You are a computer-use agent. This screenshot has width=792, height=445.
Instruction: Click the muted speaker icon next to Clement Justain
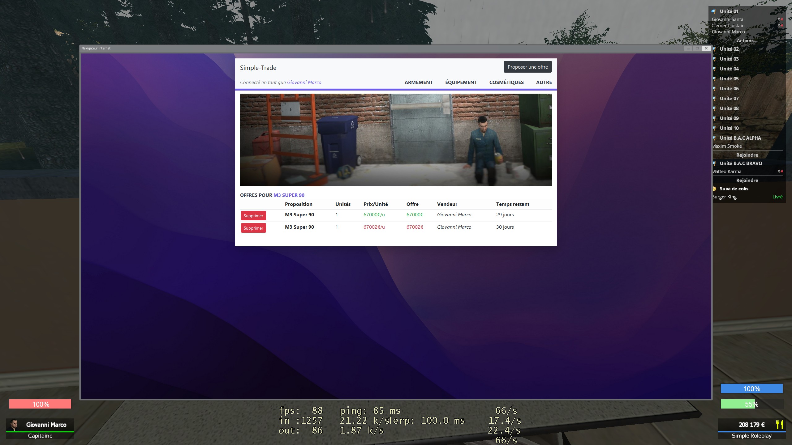(x=780, y=25)
